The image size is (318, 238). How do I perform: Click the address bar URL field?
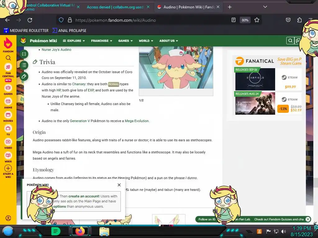(152, 20)
